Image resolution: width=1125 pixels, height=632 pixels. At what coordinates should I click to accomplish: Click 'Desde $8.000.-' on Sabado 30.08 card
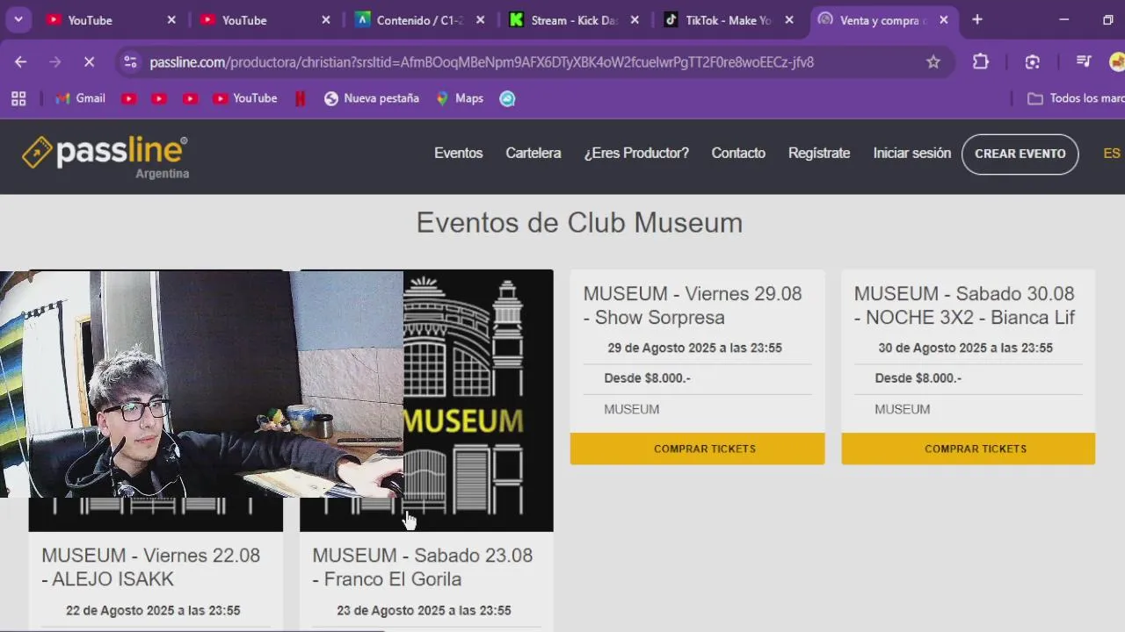(x=918, y=378)
